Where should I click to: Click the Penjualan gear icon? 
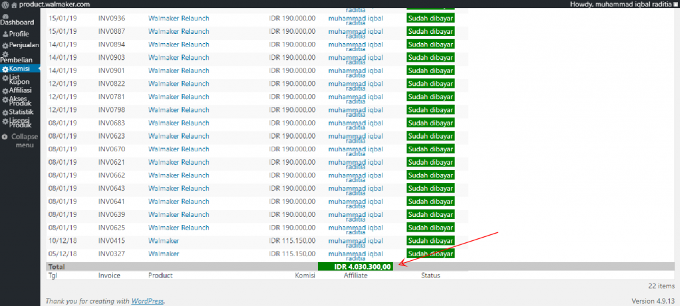(x=5, y=45)
